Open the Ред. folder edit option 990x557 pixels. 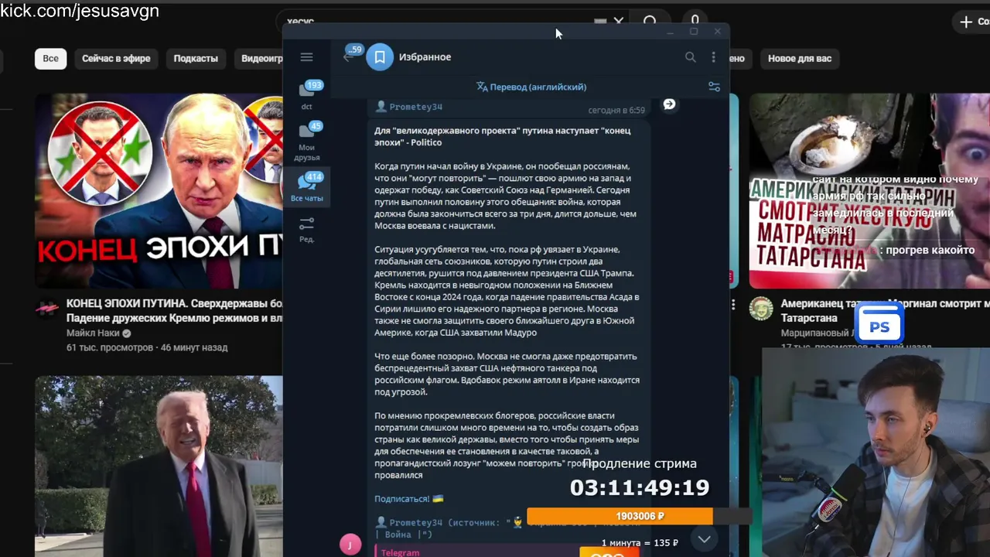click(307, 229)
